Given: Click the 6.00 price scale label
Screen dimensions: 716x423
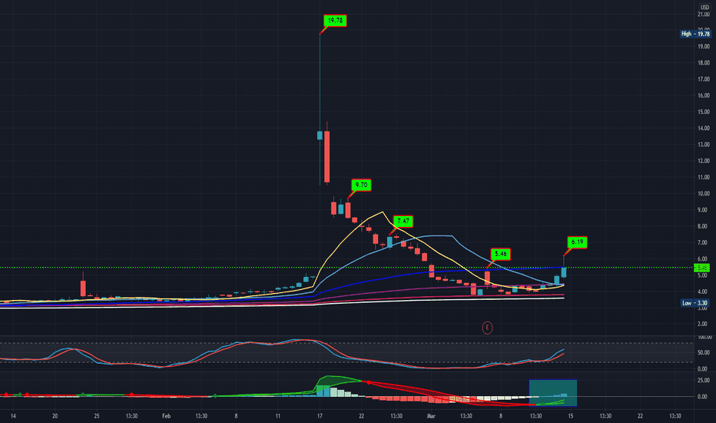Looking at the screenshot, I should click(702, 259).
